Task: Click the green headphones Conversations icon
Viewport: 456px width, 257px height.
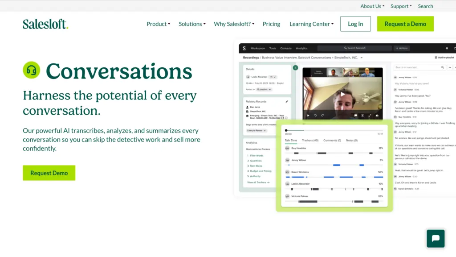Action: point(32,70)
